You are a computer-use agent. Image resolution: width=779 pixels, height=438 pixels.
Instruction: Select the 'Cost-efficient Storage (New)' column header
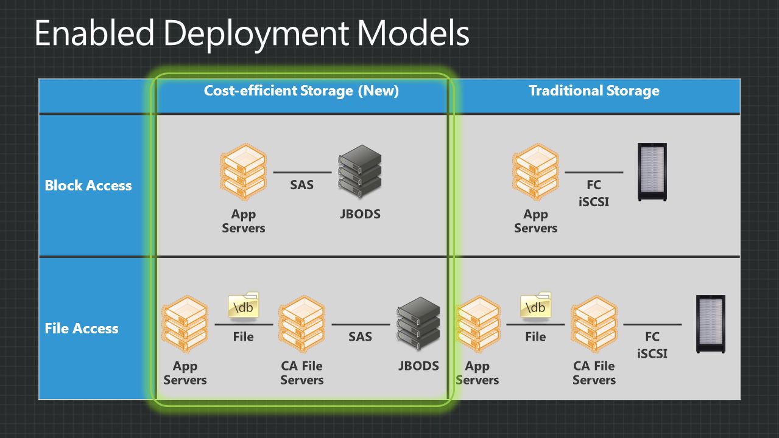pyautogui.click(x=301, y=91)
